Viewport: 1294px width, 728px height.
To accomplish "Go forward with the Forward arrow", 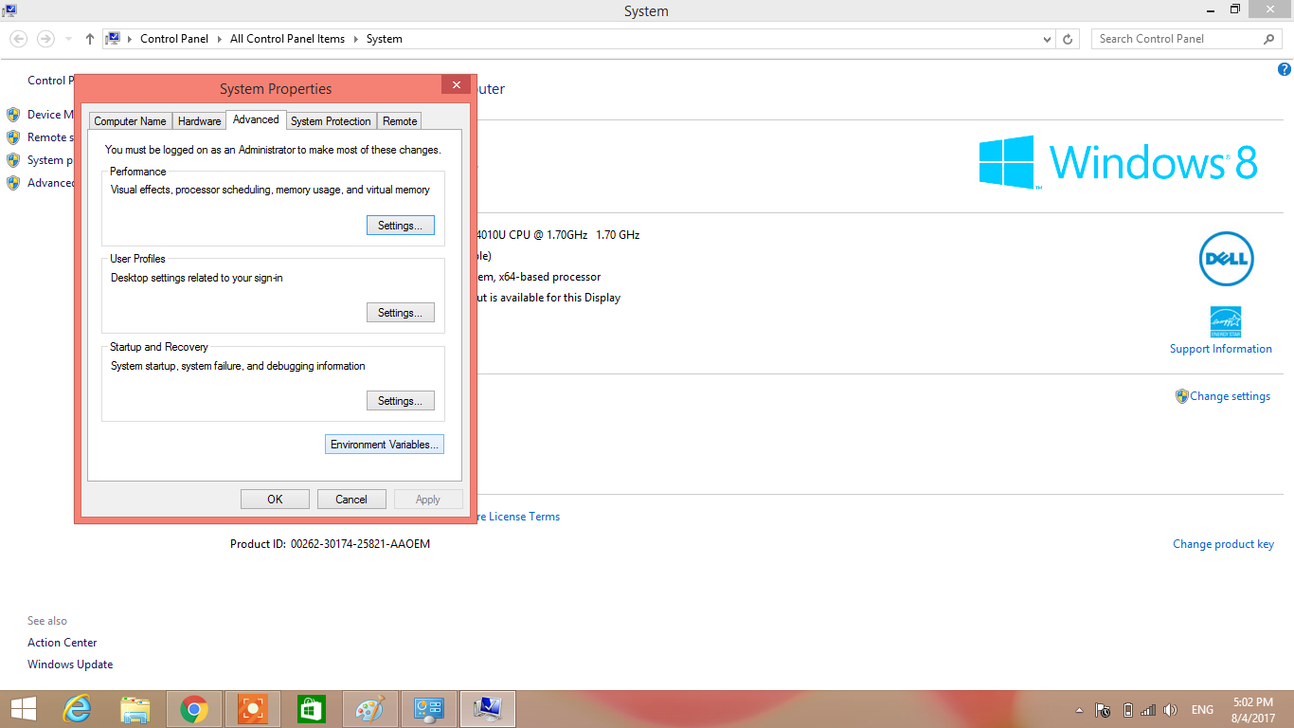I will (45, 39).
